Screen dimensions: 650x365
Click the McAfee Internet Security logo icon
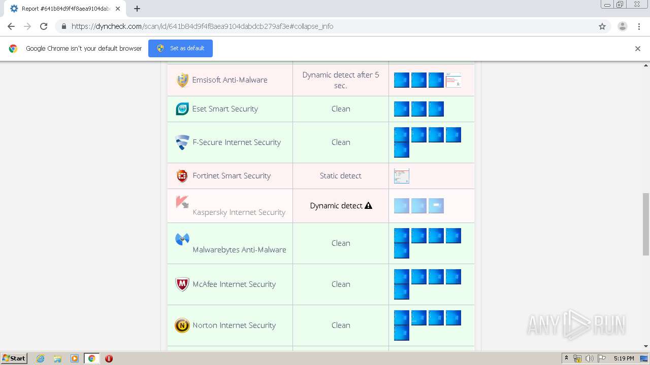pos(182,284)
